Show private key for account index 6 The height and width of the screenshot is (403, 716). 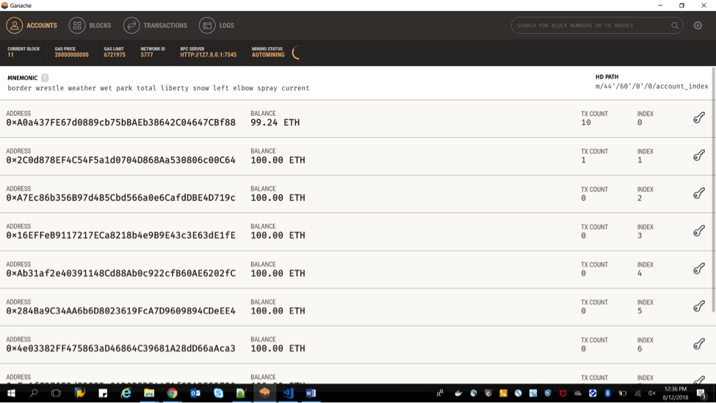click(x=698, y=344)
